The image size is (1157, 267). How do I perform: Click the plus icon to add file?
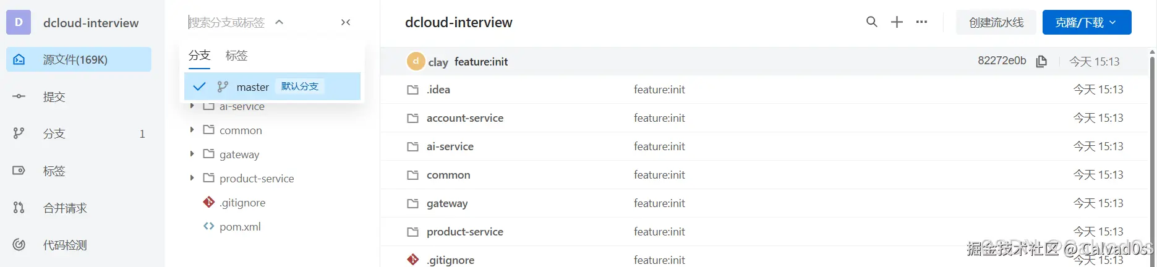click(x=897, y=22)
